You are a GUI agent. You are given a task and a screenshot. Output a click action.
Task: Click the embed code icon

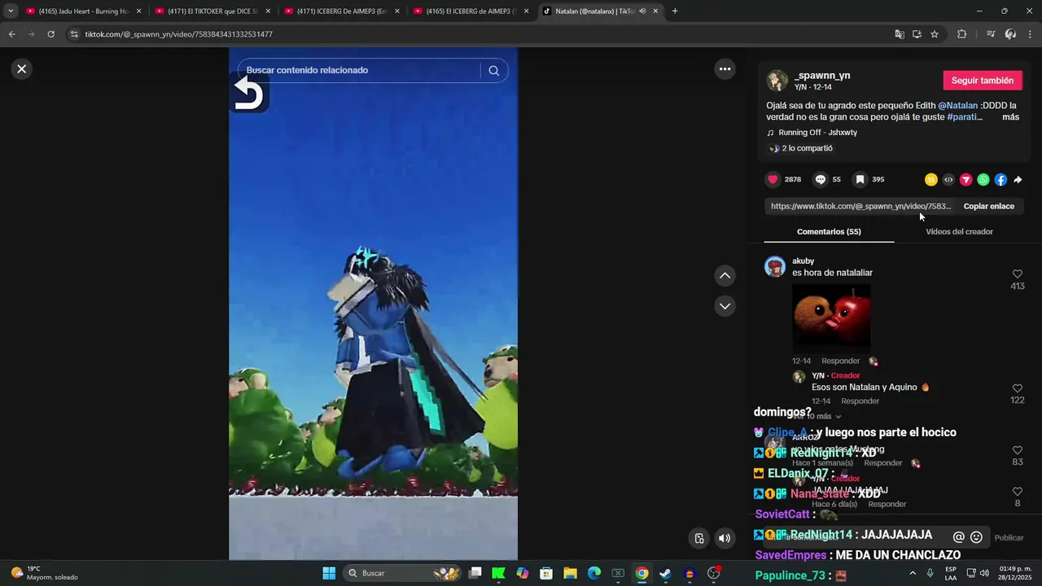tap(948, 180)
